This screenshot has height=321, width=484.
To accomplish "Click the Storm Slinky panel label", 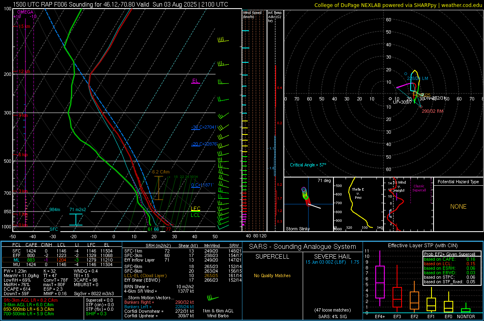I will pos(297,229).
